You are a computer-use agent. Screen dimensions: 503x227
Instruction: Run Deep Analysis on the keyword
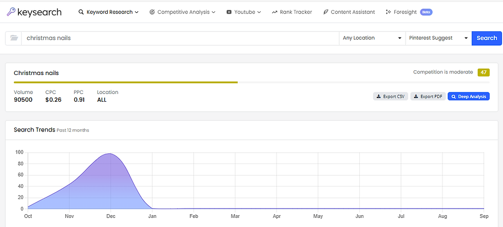click(469, 96)
